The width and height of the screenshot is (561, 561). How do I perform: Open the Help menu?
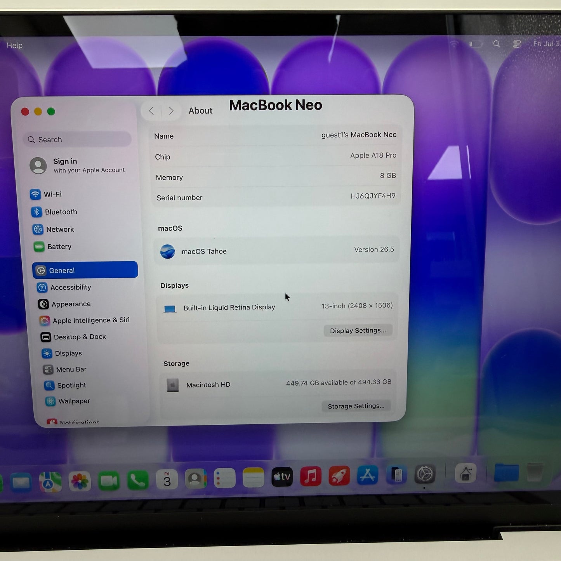[x=15, y=45]
